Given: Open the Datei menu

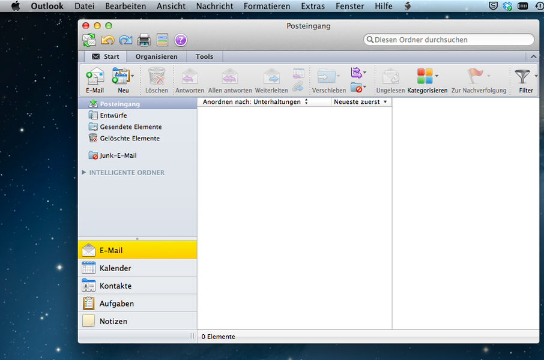Looking at the screenshot, I should pyautogui.click(x=84, y=6).
